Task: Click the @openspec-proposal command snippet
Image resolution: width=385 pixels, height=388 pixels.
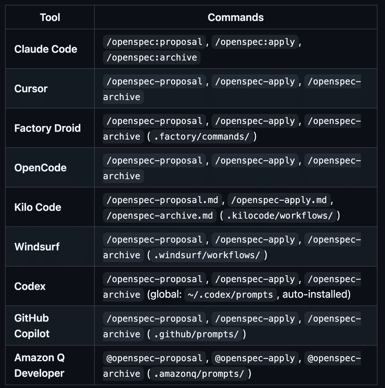Action: 154,358
